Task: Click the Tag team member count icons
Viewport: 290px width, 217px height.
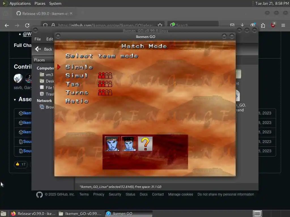Action: [105, 84]
